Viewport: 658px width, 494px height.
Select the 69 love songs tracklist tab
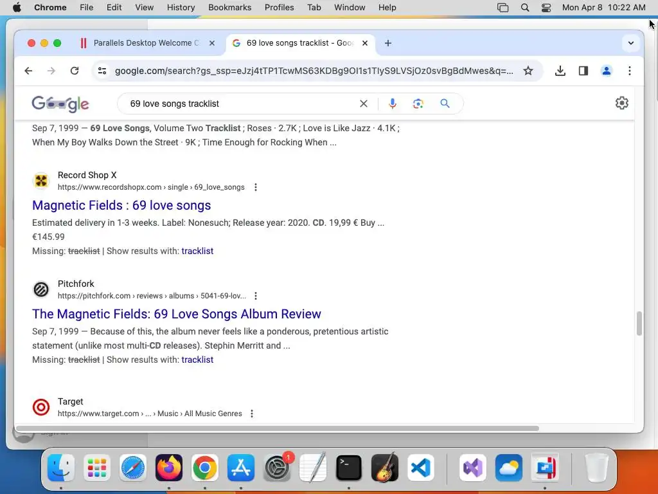(300, 43)
